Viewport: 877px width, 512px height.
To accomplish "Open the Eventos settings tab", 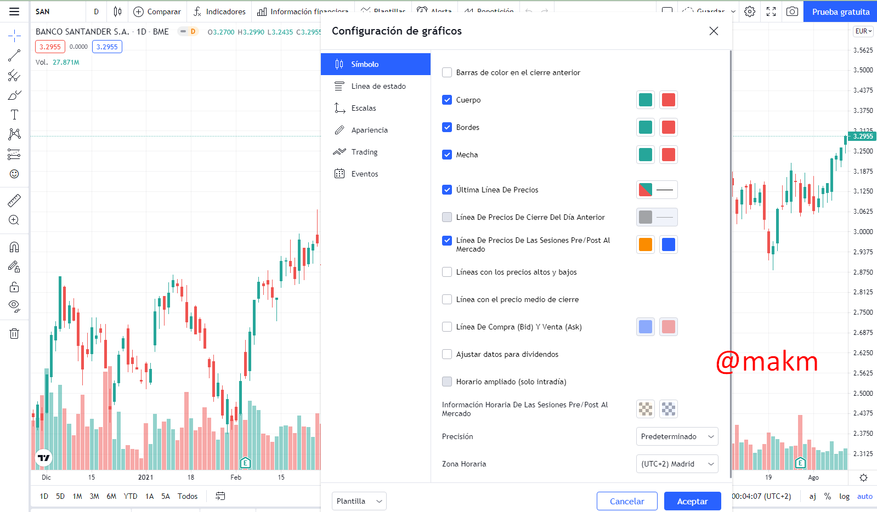I will [x=376, y=174].
